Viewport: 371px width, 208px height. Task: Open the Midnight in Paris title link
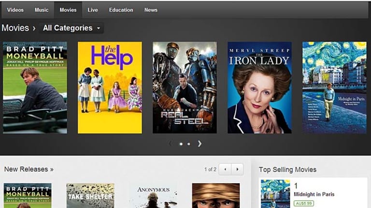(315, 195)
